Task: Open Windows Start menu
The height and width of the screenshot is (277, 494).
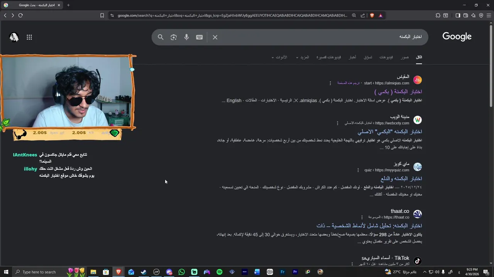Action: click(x=6, y=272)
